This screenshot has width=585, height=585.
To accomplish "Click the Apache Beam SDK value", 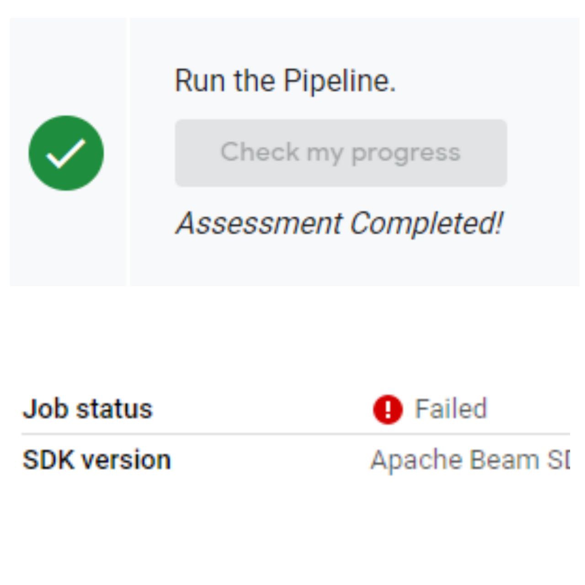I will point(470,460).
